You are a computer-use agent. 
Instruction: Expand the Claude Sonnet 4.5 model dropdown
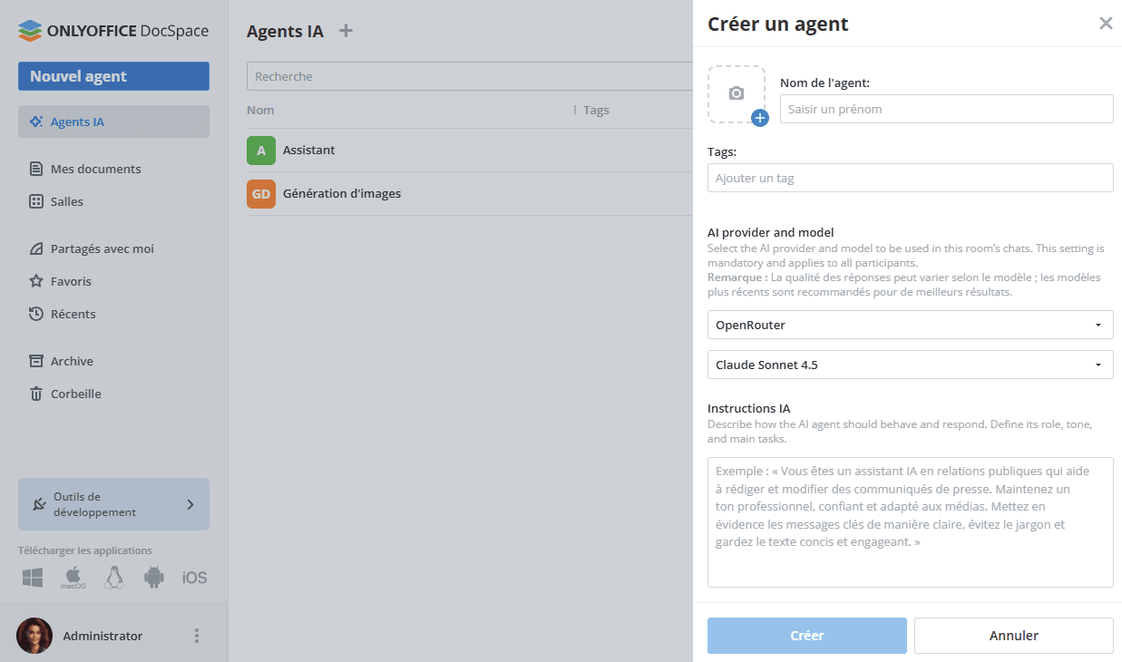[910, 365]
